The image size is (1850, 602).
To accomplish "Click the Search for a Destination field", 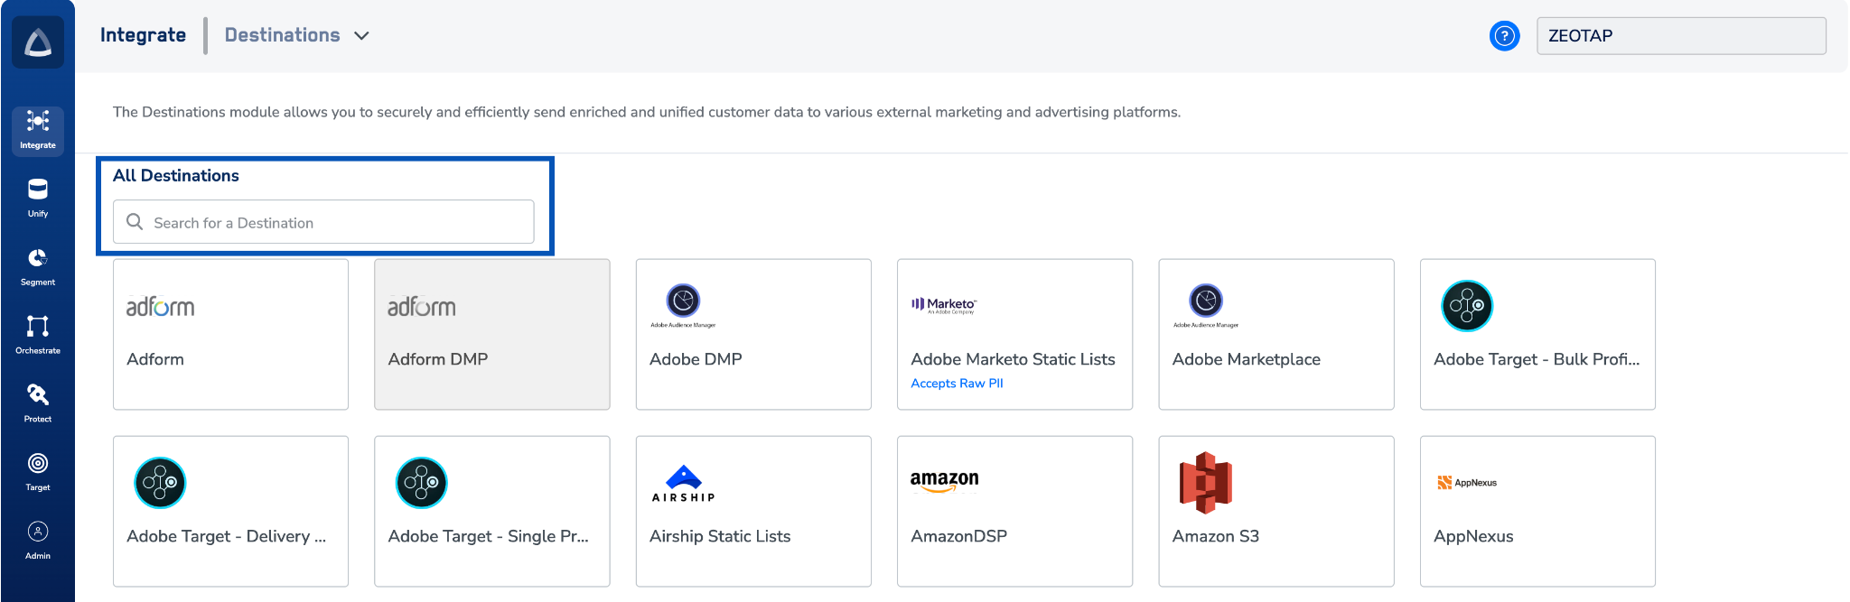I will pyautogui.click(x=323, y=222).
